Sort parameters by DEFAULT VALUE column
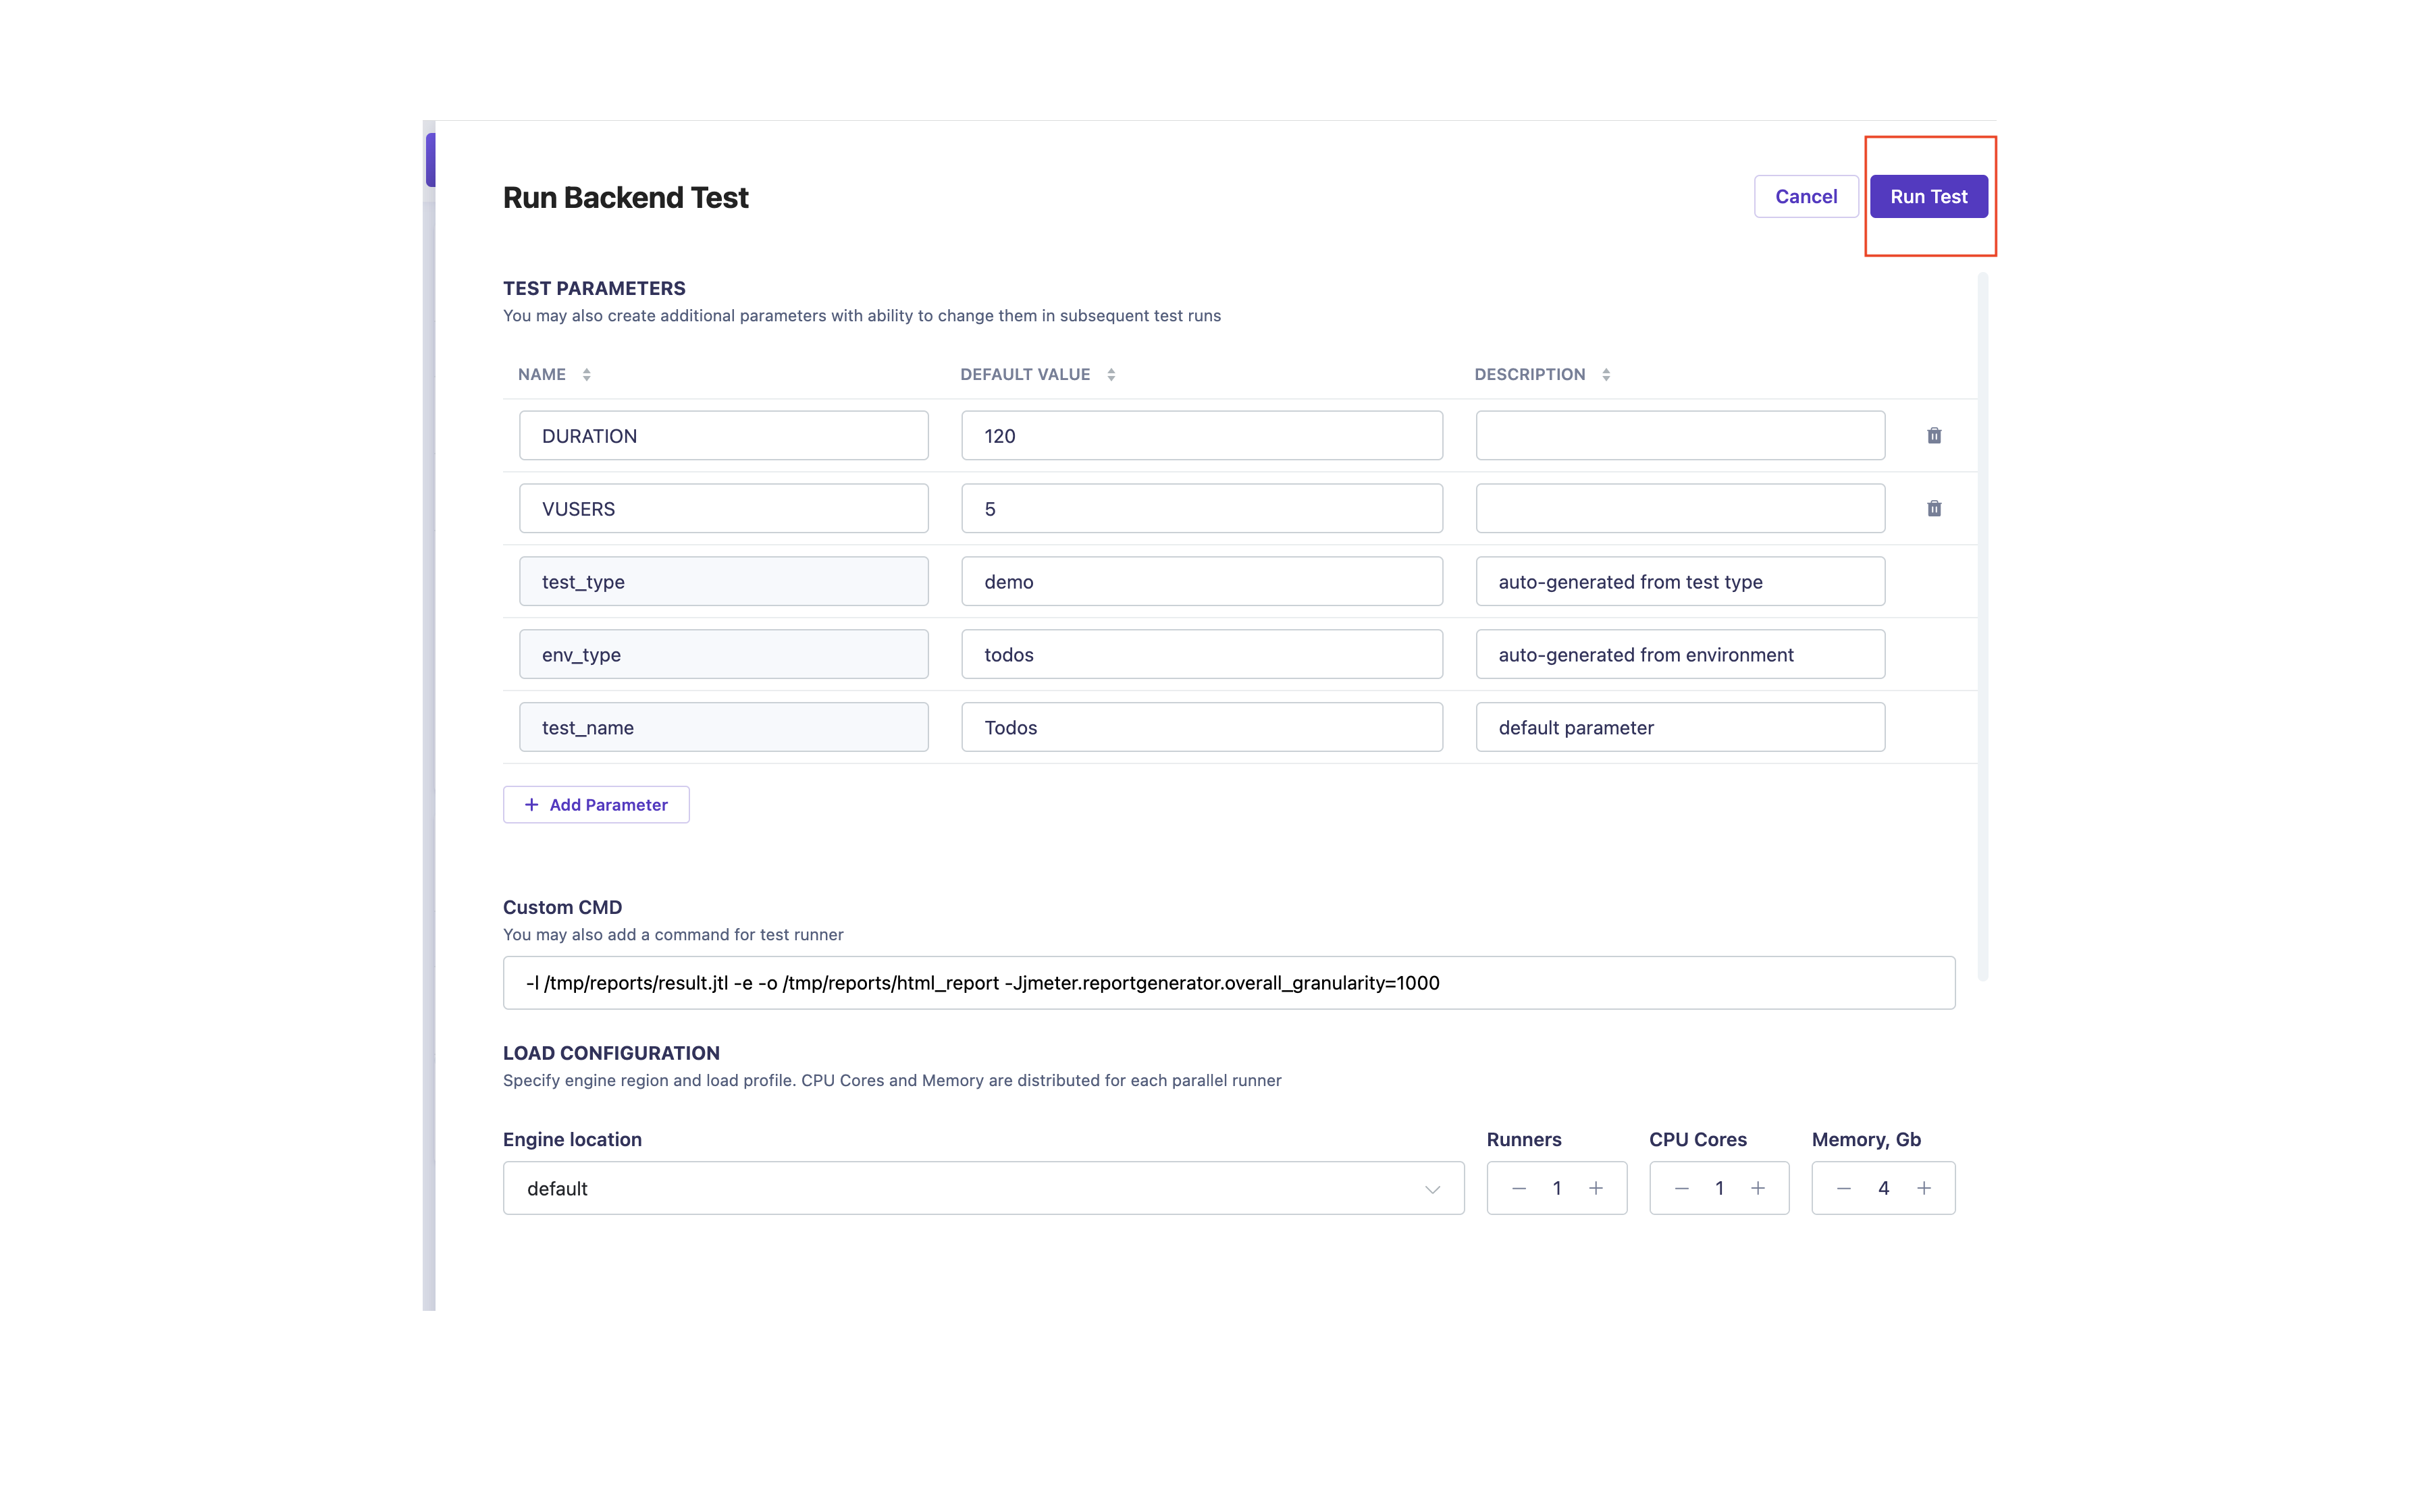2420x1512 pixels. pos(1111,374)
